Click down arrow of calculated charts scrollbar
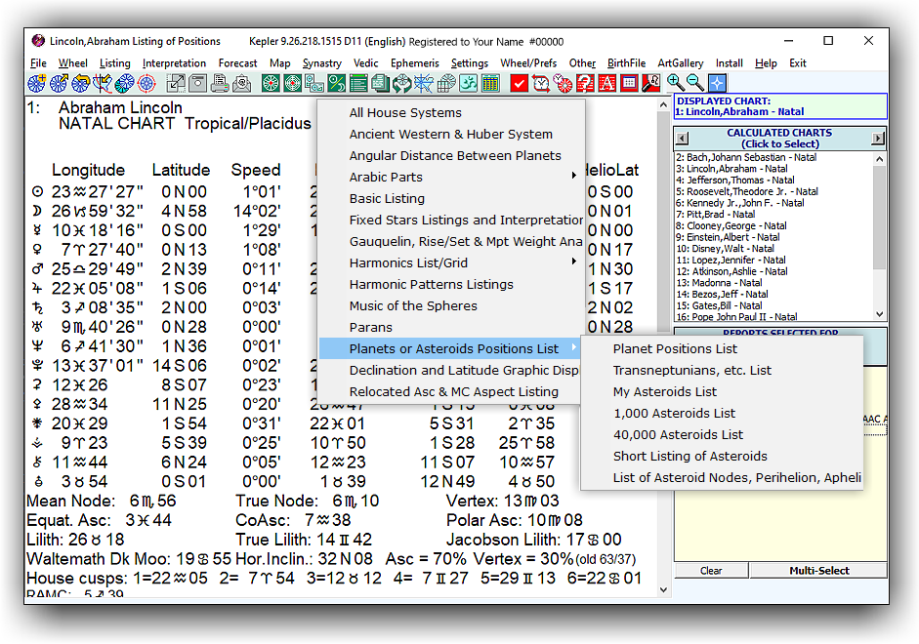This screenshot has width=919, height=644. tap(879, 314)
